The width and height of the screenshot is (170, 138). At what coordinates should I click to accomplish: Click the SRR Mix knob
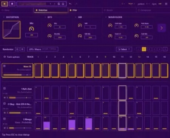click(x=80, y=36)
